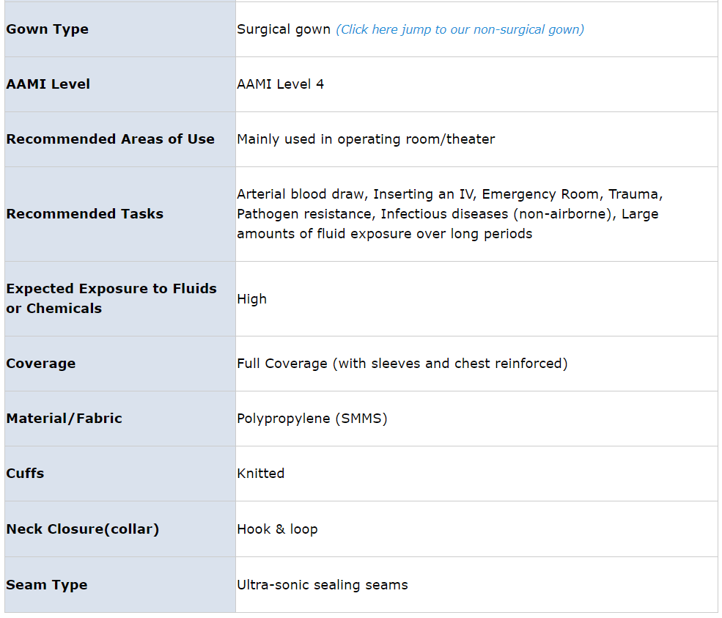Click the 'Recommended Tasks' row label

pos(85,214)
